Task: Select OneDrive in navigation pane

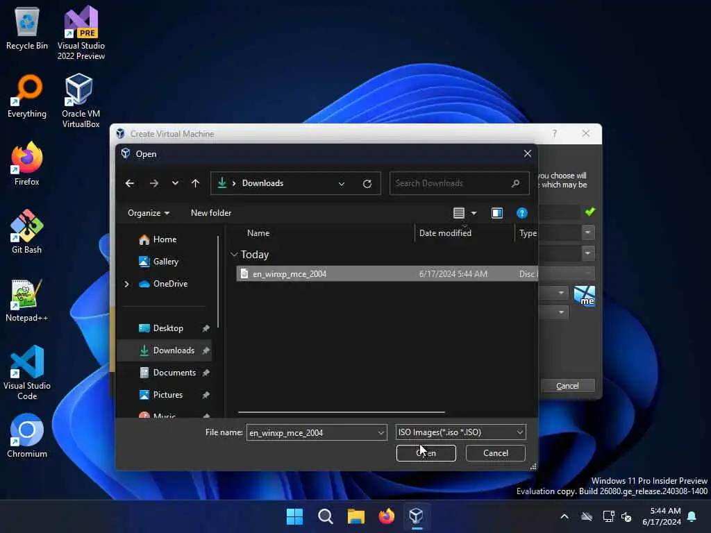Action: pos(162,284)
